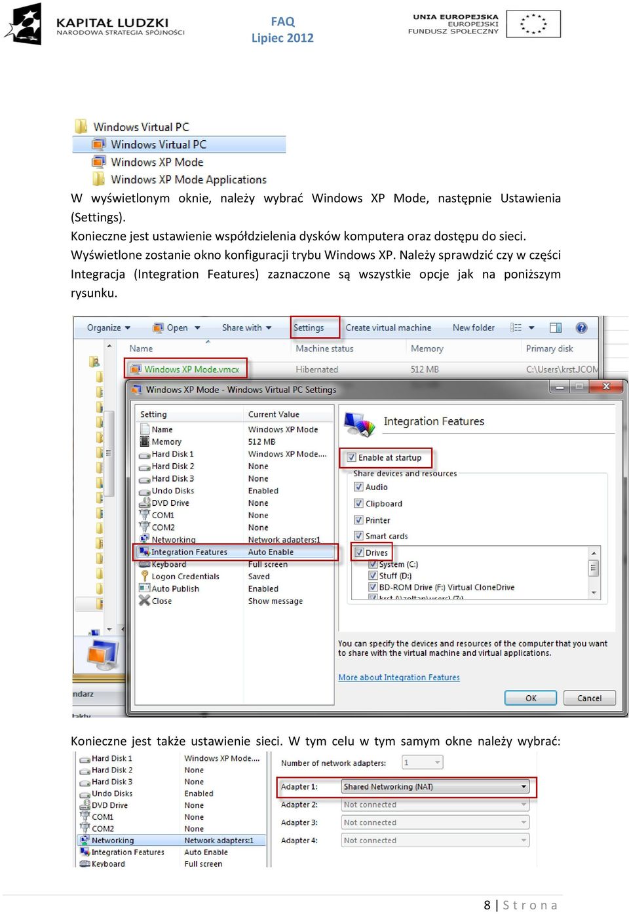Sort by Machine status column header
The height and width of the screenshot is (914, 629).
[x=324, y=349]
